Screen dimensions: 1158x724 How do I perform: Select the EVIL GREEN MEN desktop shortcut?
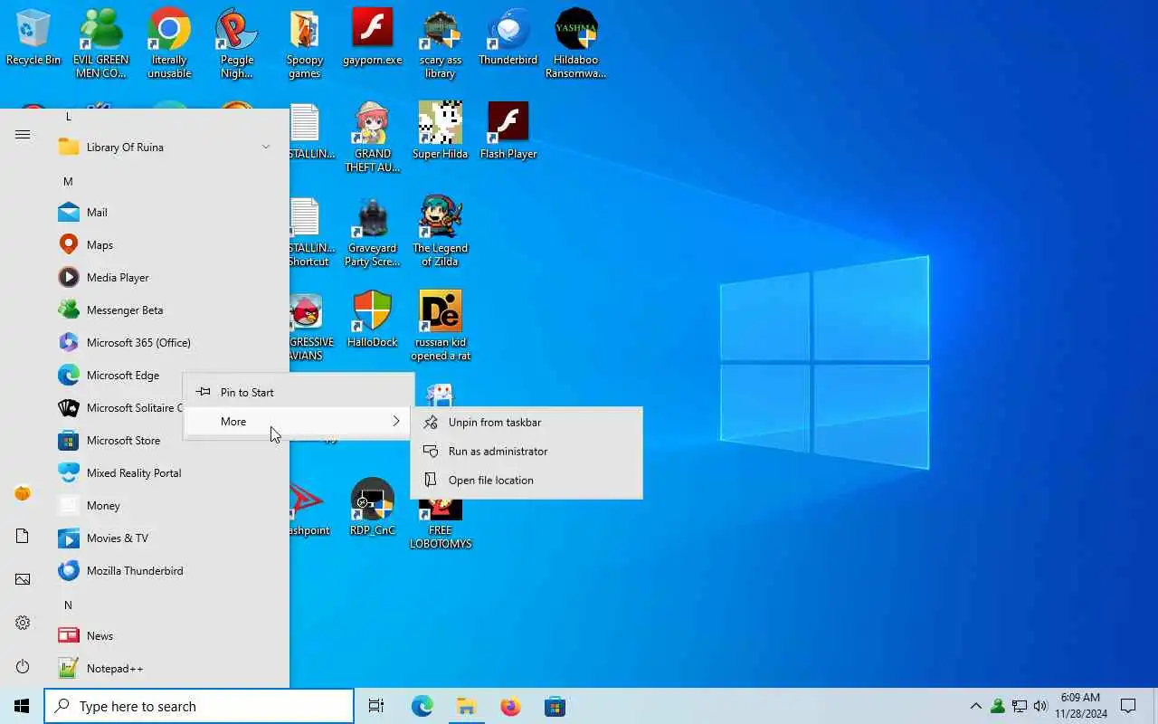[101, 43]
